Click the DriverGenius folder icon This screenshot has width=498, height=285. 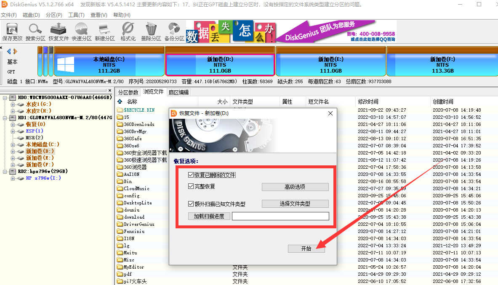point(120,224)
